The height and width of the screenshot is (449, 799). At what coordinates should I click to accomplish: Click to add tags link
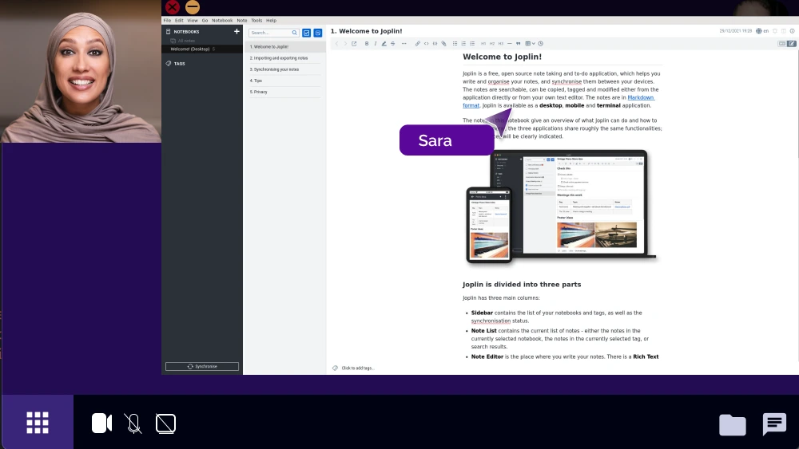pos(358,368)
